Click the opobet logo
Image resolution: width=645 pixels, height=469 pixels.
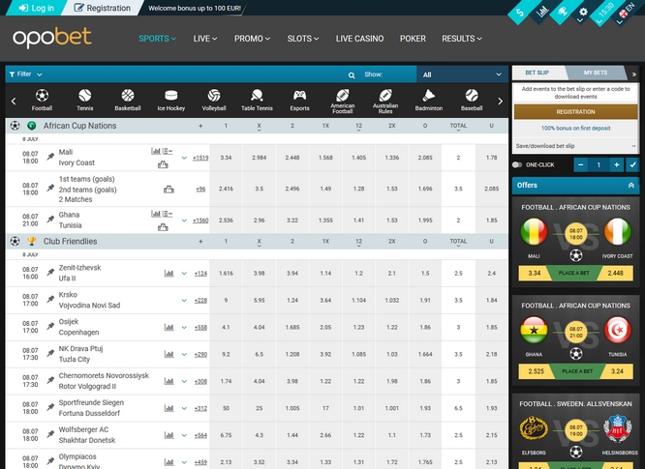point(52,38)
